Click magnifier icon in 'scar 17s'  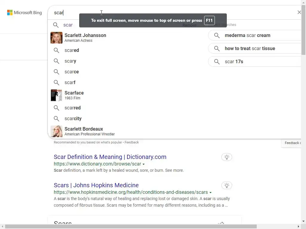pos(217,61)
